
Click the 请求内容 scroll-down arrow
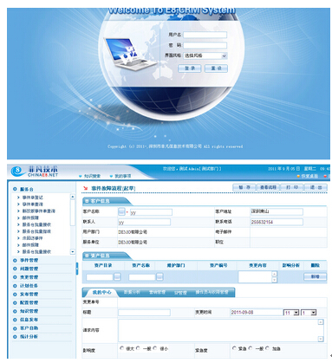[321, 339]
